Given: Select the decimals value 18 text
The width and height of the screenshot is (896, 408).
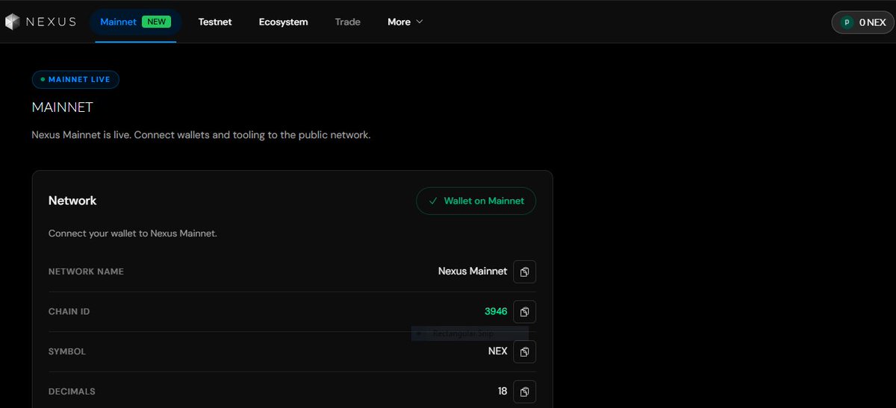Looking at the screenshot, I should click(x=503, y=392).
